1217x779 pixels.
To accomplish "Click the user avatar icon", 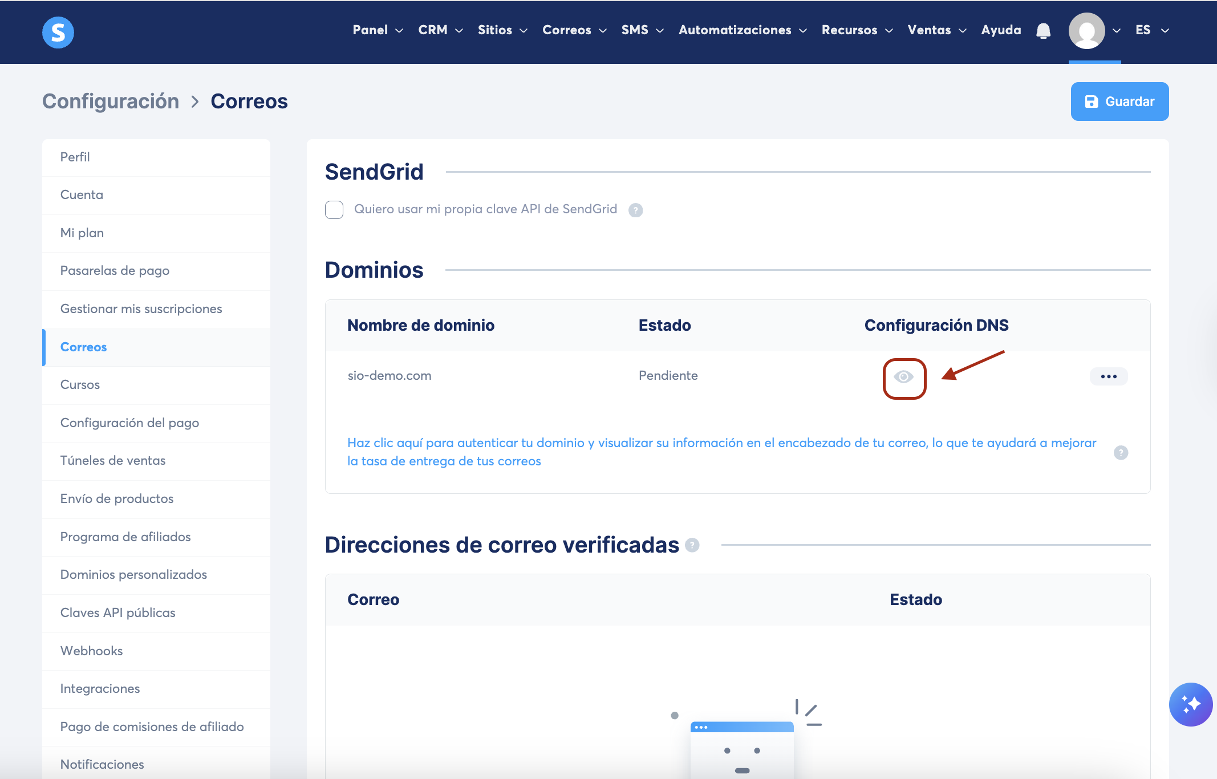I will click(1086, 31).
